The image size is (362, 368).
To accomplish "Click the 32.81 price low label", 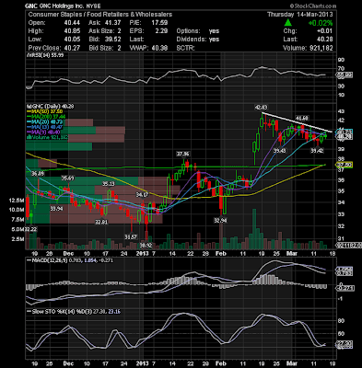I will point(101,222).
